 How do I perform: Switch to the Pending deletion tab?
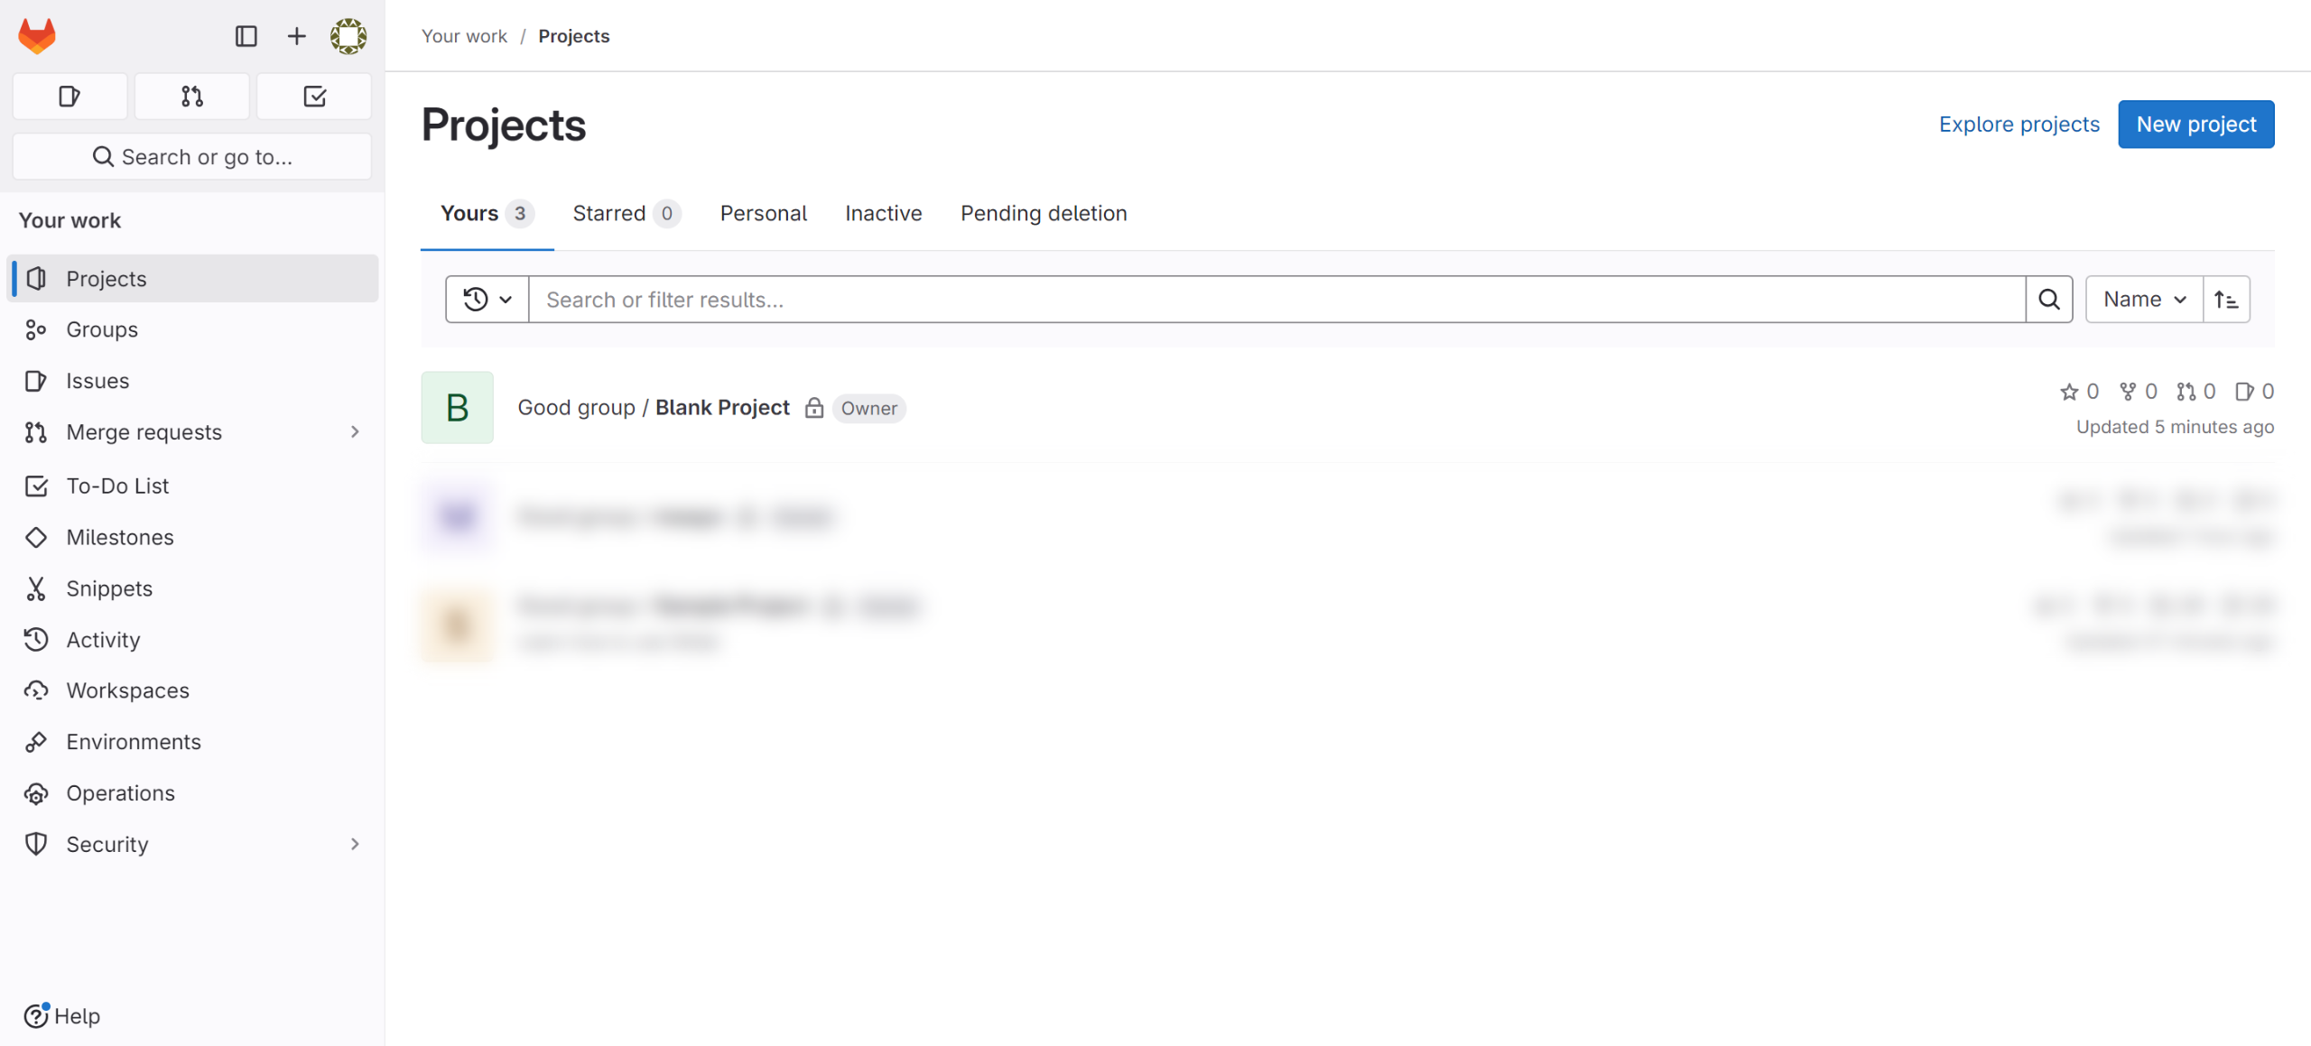click(1043, 214)
